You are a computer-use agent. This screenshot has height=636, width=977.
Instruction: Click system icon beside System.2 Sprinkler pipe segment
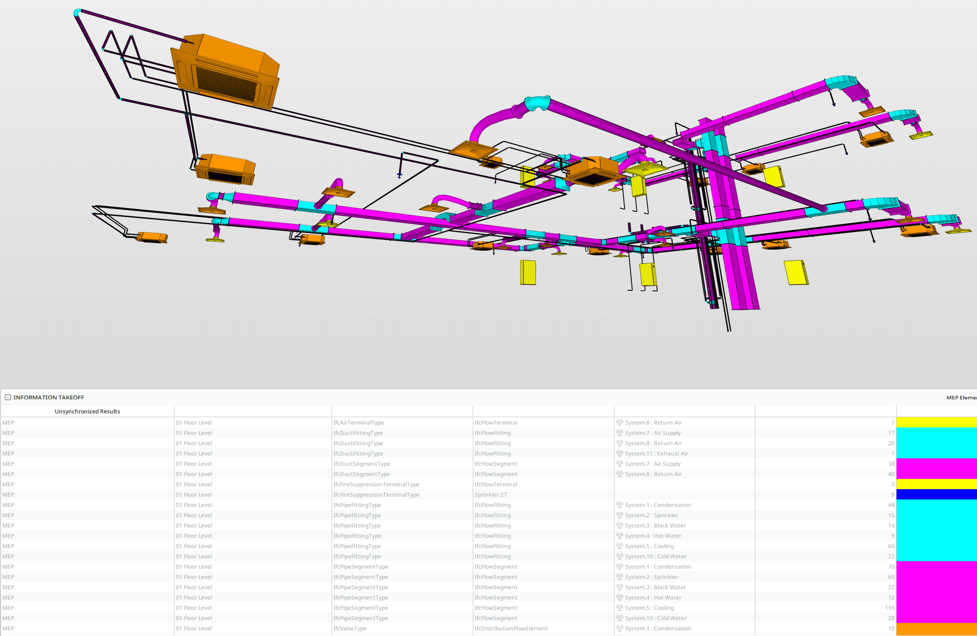click(620, 577)
